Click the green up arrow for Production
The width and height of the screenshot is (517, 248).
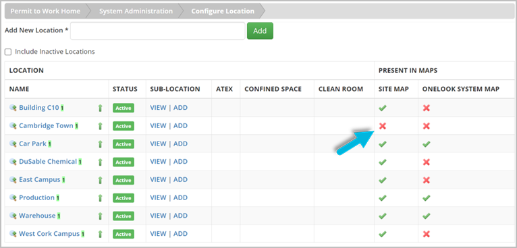[101, 198]
